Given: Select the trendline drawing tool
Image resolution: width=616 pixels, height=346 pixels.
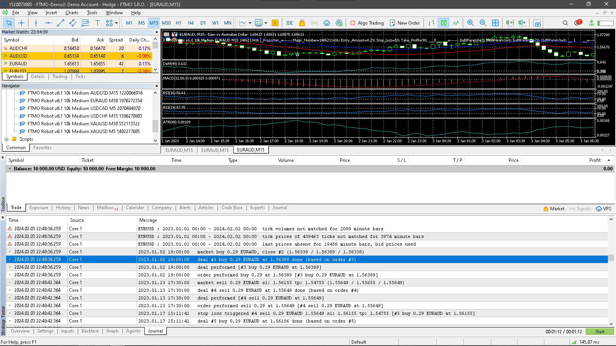Looking at the screenshot, I should tap(60, 23).
